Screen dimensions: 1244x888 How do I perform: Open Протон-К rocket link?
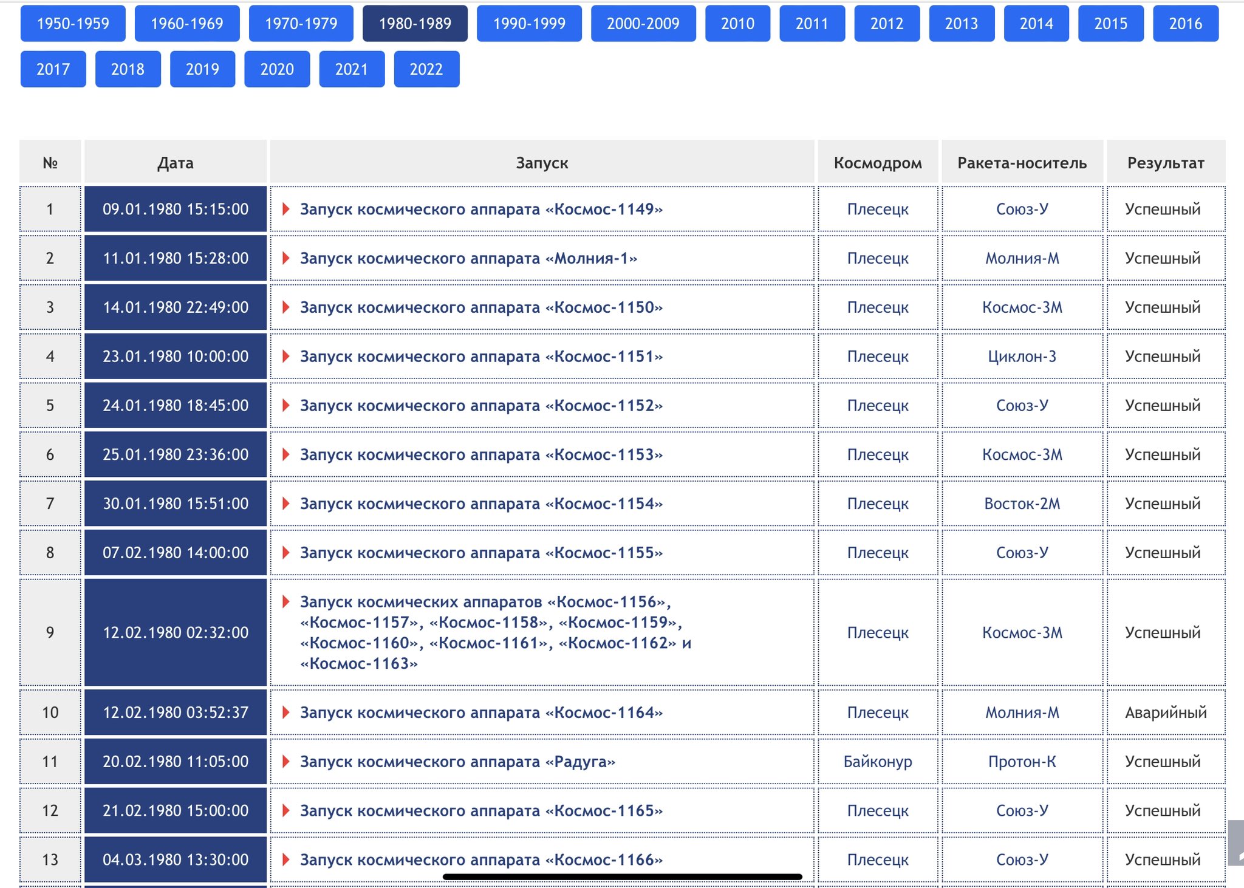(x=1022, y=762)
